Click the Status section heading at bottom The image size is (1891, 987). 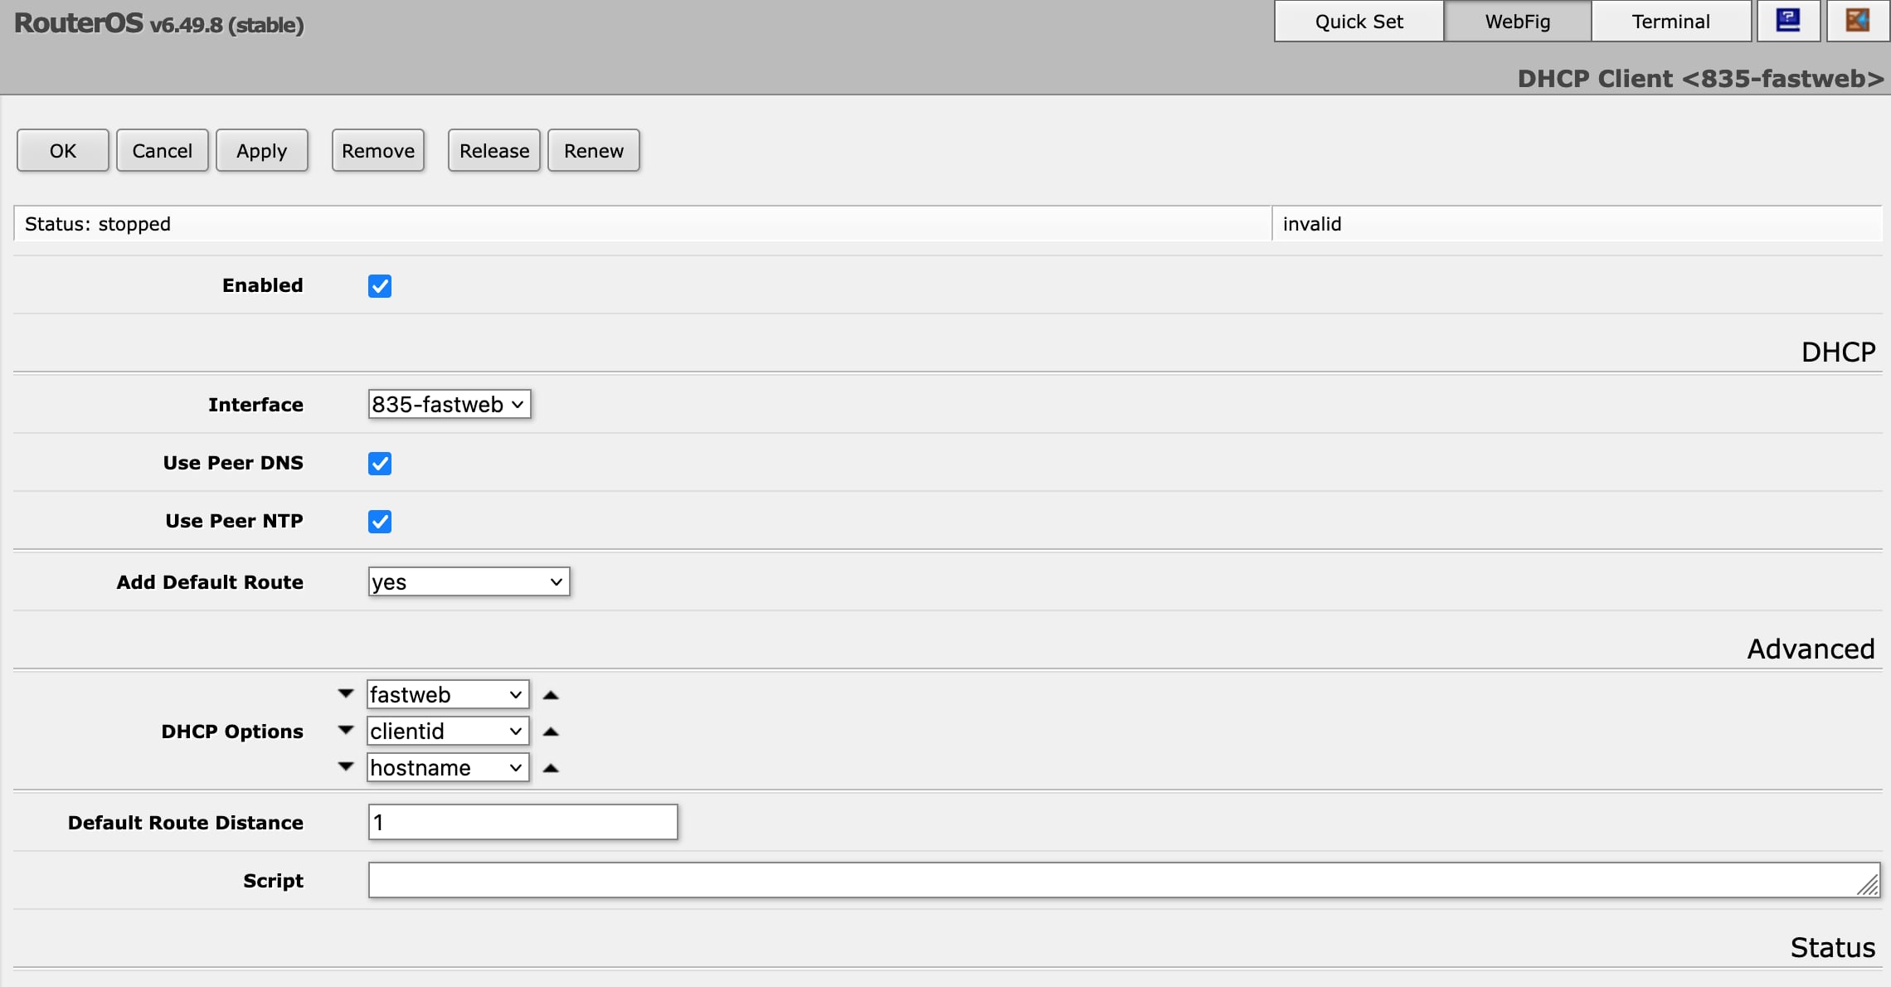point(1832,947)
